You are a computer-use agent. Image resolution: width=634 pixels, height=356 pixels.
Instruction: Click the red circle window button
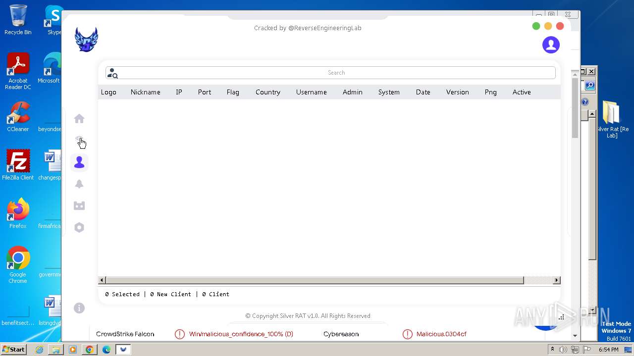[x=560, y=26]
